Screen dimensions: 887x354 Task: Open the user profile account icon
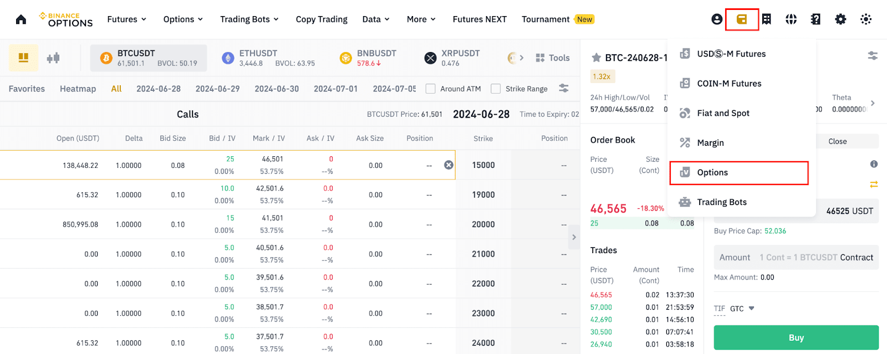[x=717, y=19]
